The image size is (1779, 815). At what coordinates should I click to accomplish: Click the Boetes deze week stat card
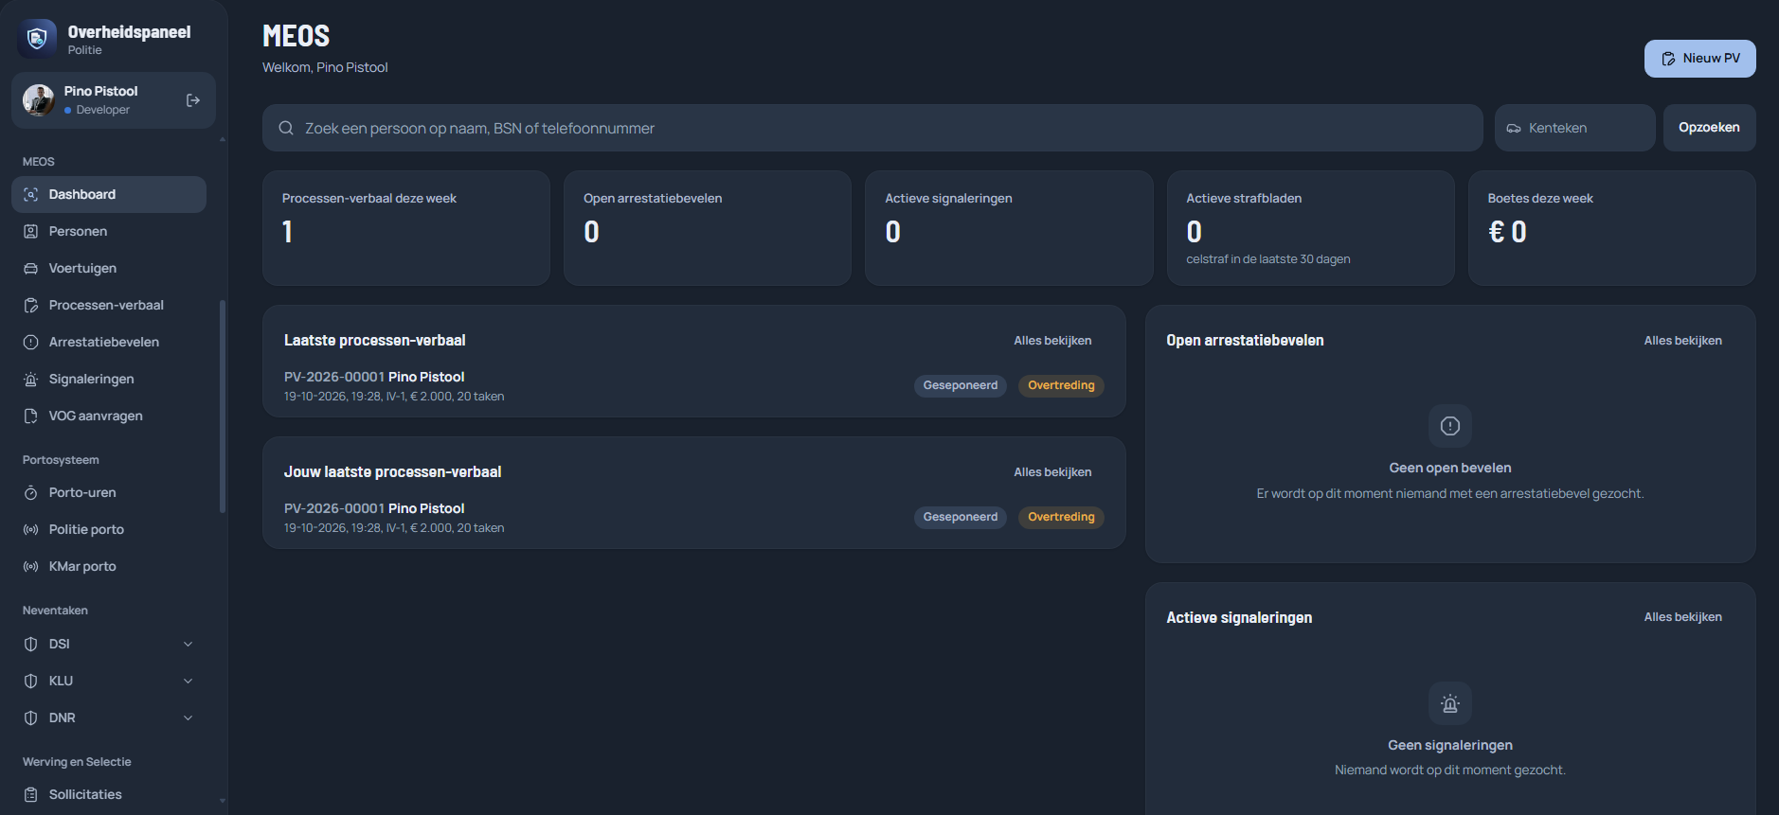pyautogui.click(x=1611, y=228)
